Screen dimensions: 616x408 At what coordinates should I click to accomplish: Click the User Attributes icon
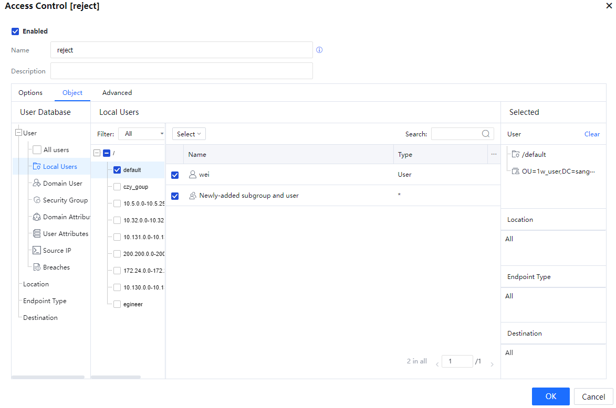pos(37,234)
